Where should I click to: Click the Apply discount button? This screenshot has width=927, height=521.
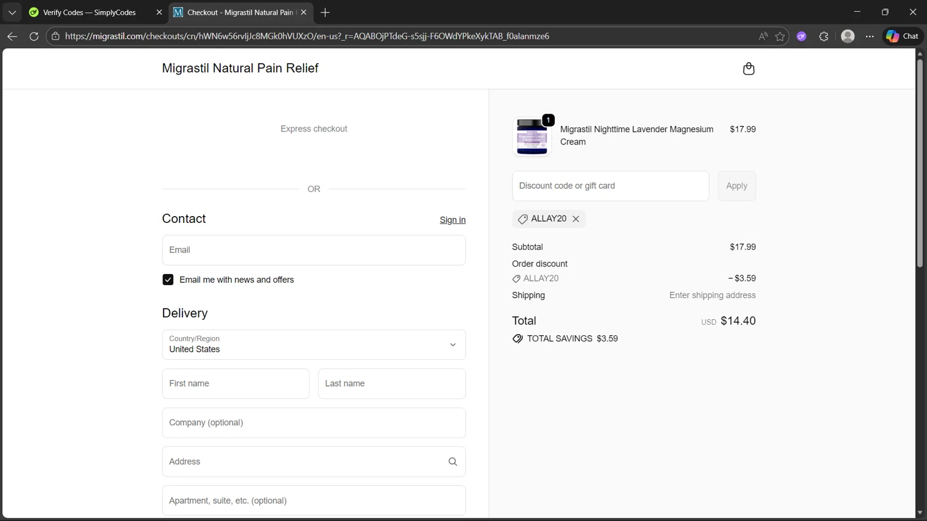[737, 186]
